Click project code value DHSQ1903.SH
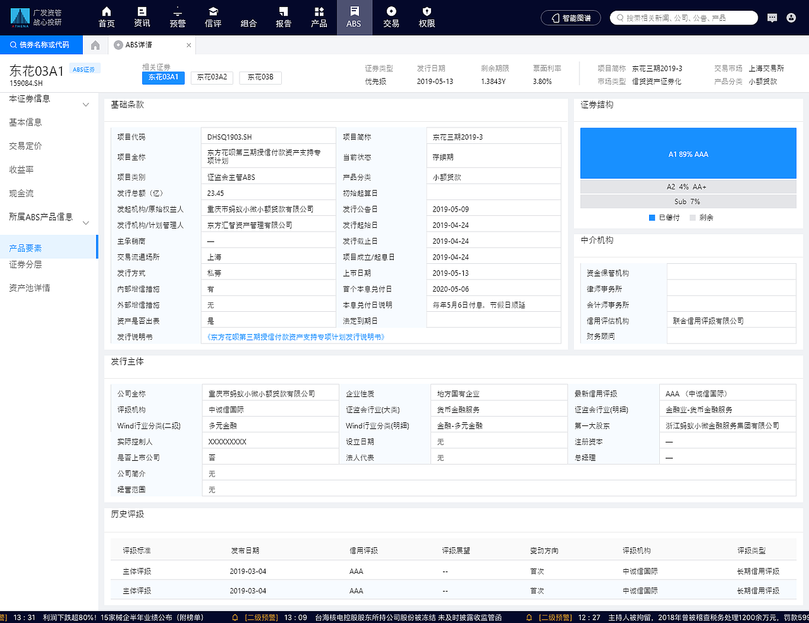Screen dimensions: 809x623 tap(229, 137)
